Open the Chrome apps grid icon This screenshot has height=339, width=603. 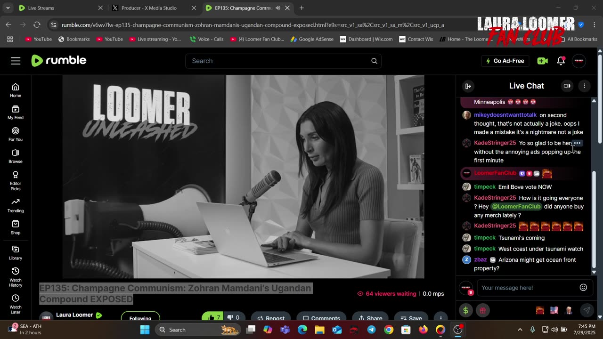click(x=10, y=39)
